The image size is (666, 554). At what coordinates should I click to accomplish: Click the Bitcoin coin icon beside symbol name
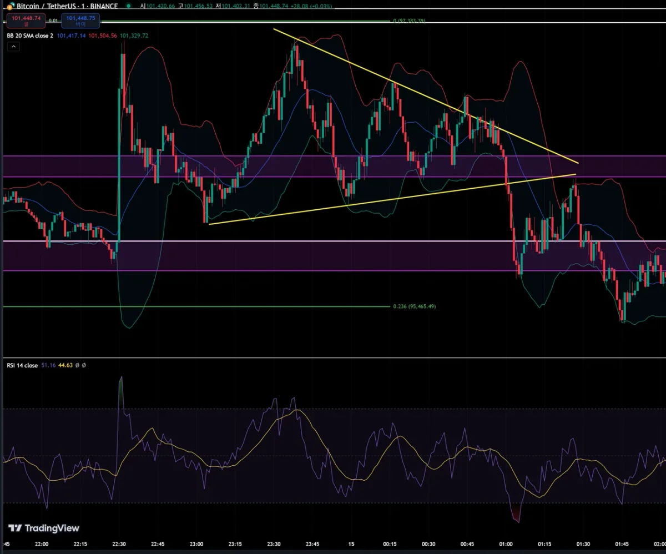pyautogui.click(x=11, y=6)
